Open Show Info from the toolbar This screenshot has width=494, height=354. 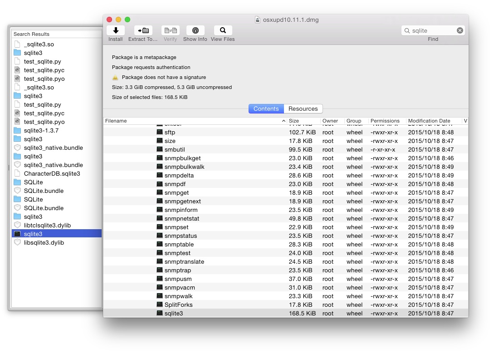[x=196, y=30]
